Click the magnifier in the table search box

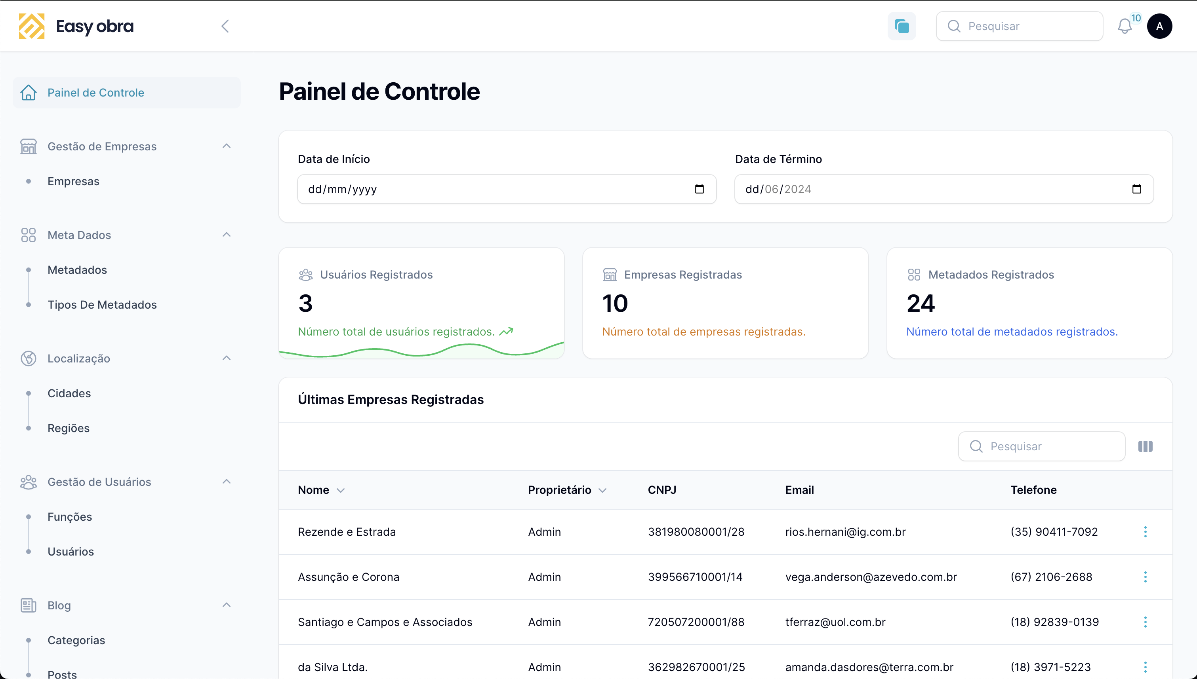click(x=976, y=446)
